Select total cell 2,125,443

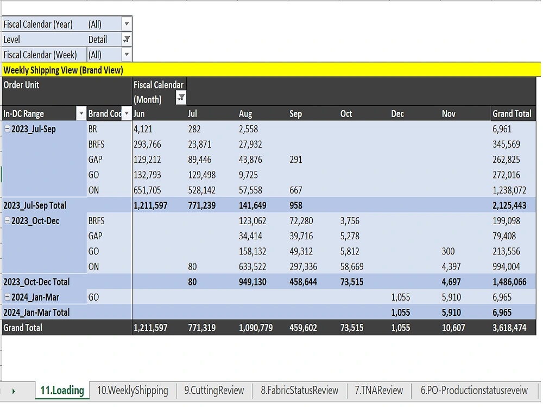tap(514, 205)
